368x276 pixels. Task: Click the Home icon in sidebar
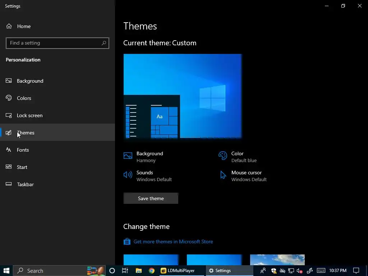click(9, 26)
